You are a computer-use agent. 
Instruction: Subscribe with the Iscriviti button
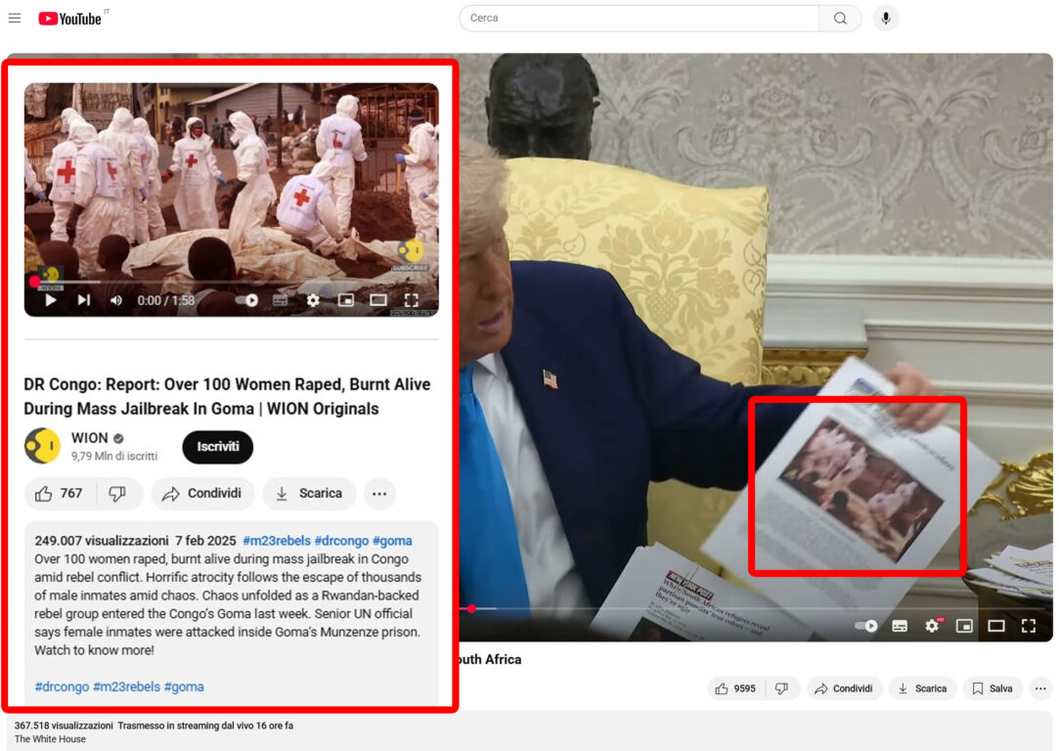click(217, 447)
